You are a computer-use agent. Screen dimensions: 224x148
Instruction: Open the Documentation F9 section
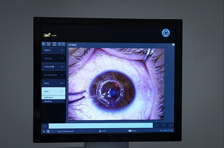(x=53, y=75)
